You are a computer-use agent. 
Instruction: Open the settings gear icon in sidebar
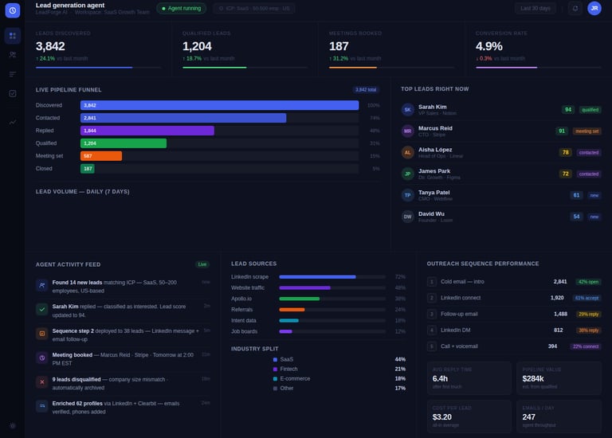(x=13, y=426)
